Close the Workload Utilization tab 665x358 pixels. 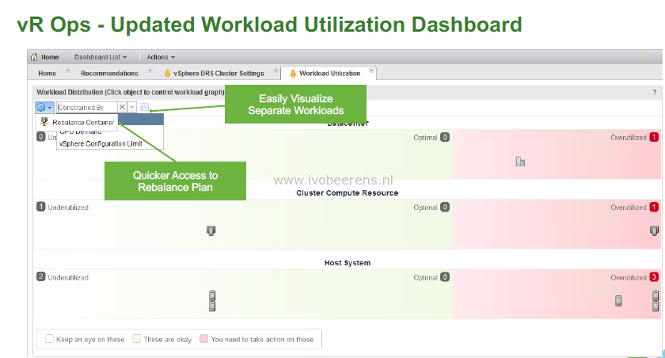371,70
